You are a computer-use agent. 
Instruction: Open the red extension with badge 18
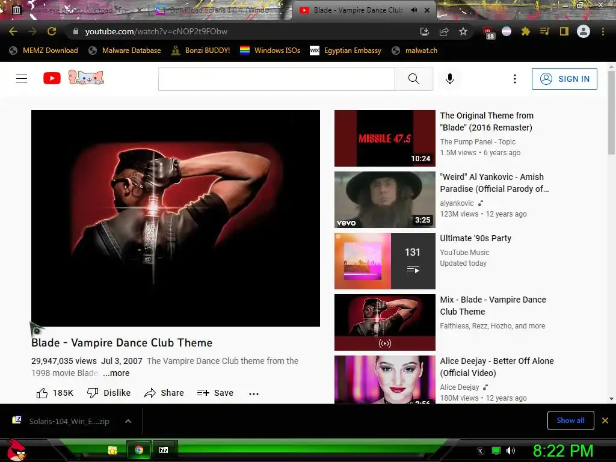(x=488, y=32)
